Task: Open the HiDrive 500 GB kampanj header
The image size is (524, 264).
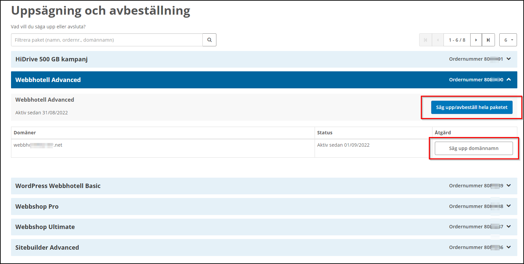Action: click(x=51, y=59)
